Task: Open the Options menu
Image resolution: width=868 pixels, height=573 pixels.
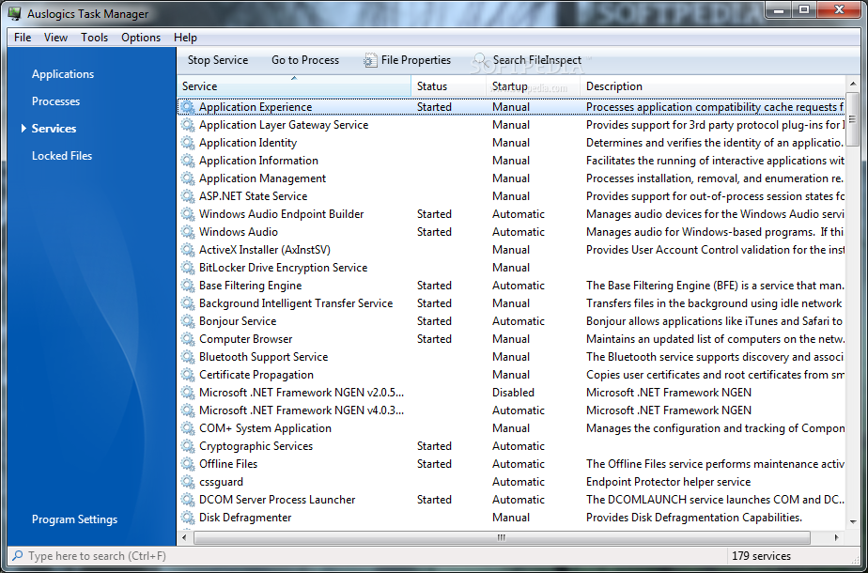Action: (141, 38)
